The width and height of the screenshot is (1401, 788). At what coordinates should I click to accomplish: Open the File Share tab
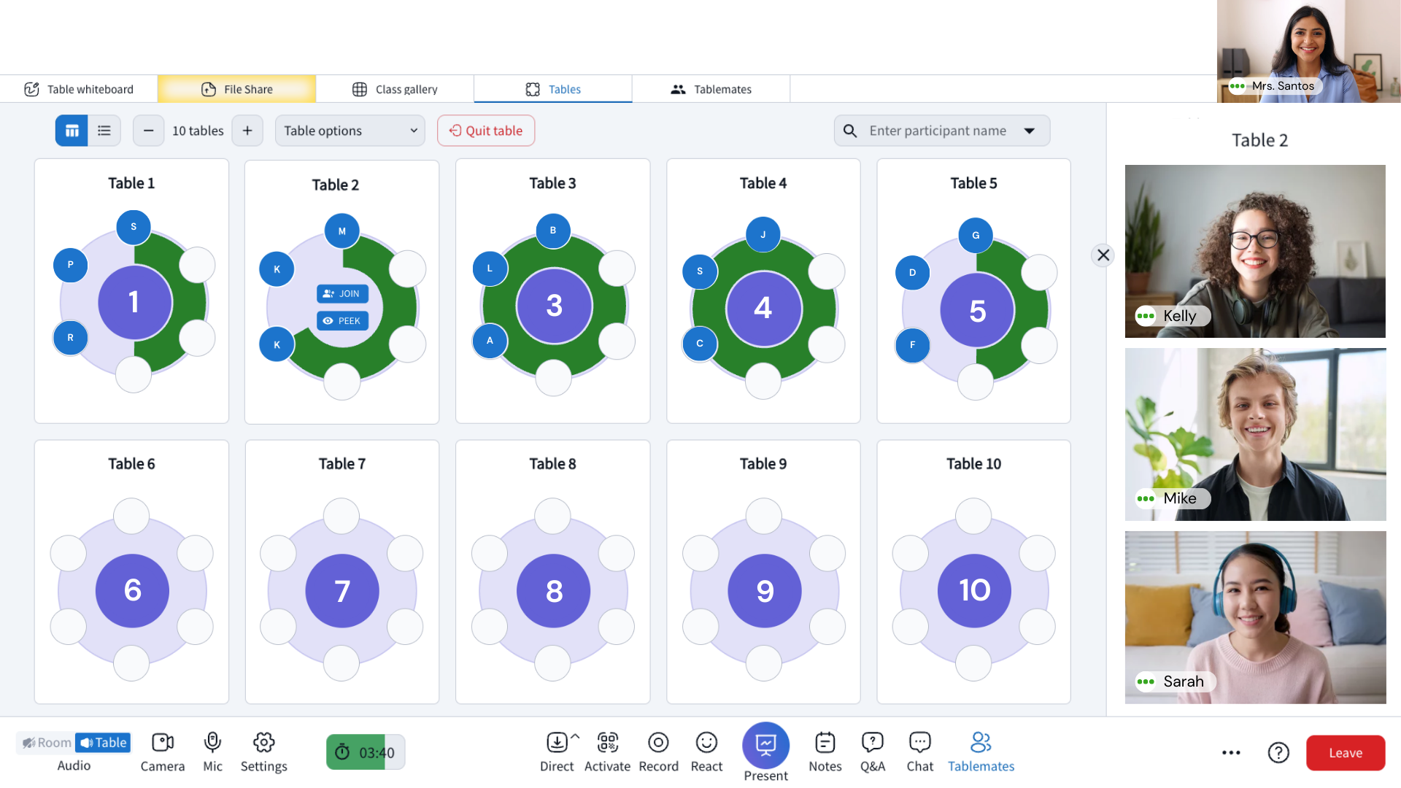click(236, 89)
